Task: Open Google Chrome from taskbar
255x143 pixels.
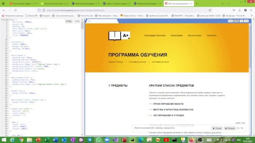Action: coord(21,140)
